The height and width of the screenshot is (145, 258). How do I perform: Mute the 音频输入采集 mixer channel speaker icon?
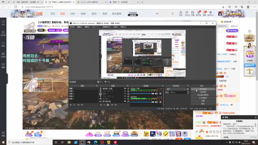pos(156,94)
